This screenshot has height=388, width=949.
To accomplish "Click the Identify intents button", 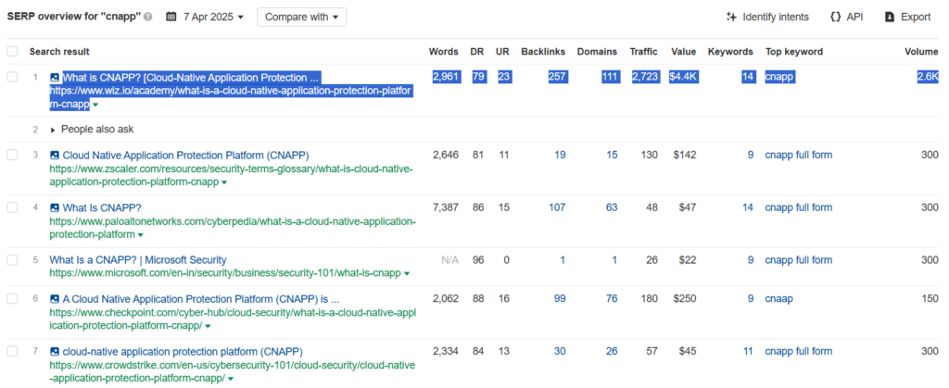I will [x=767, y=17].
